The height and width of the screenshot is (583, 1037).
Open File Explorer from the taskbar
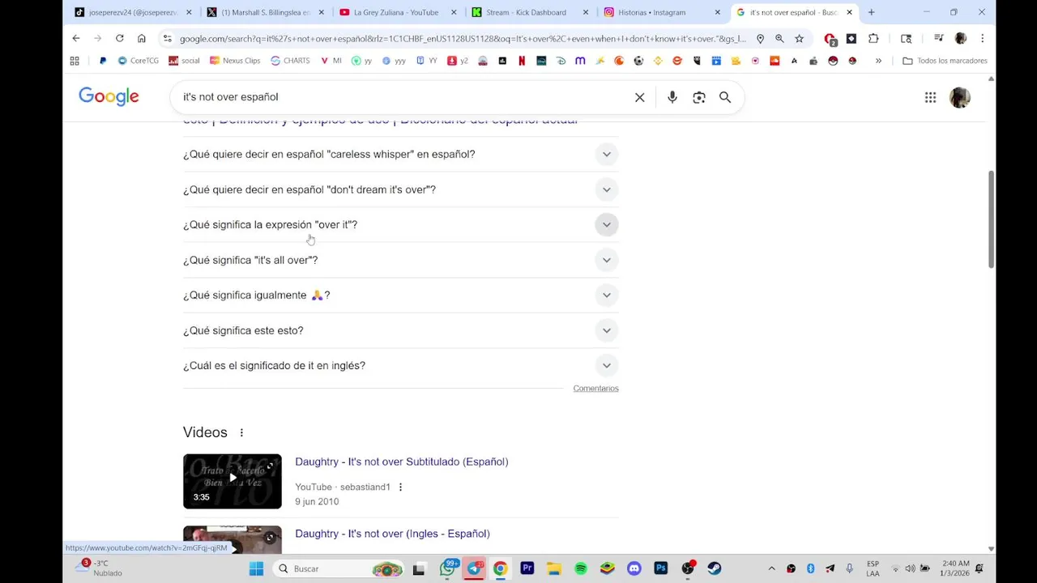(x=554, y=568)
